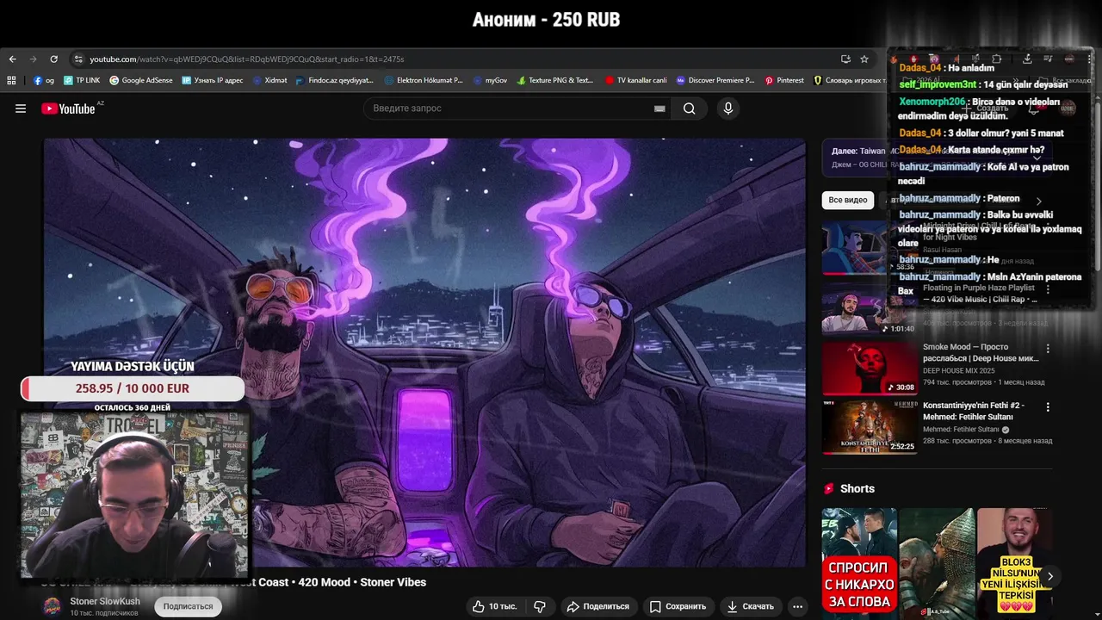
Task: Open the Texture PNG & Text bookmark
Action: click(555, 80)
